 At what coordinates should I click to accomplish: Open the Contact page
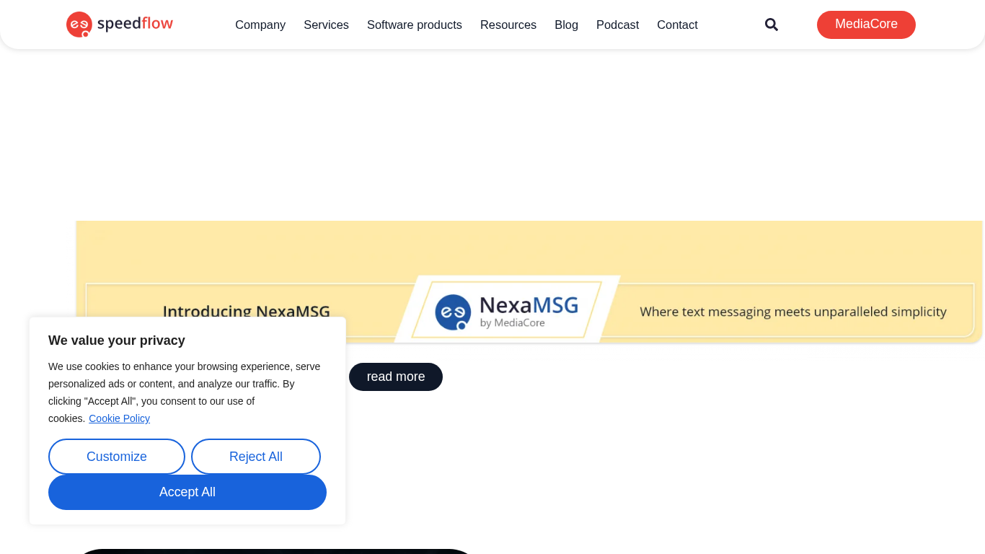point(677,25)
